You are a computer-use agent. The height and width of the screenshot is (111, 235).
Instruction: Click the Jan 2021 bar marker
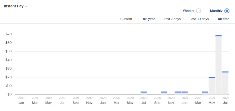184,92
